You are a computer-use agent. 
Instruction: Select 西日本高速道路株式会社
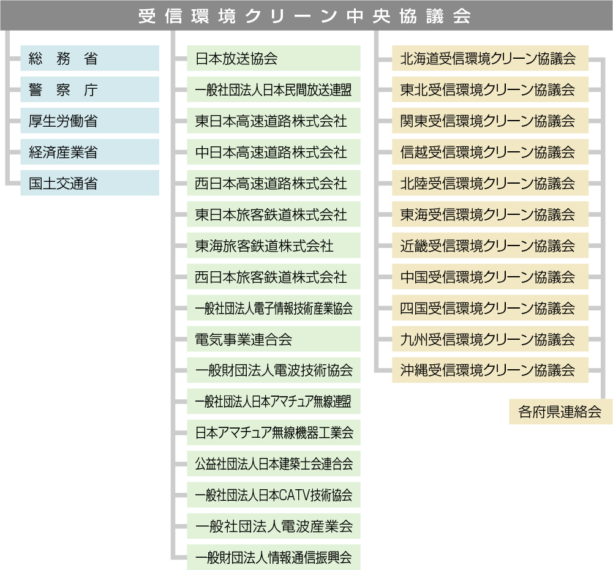274,183
